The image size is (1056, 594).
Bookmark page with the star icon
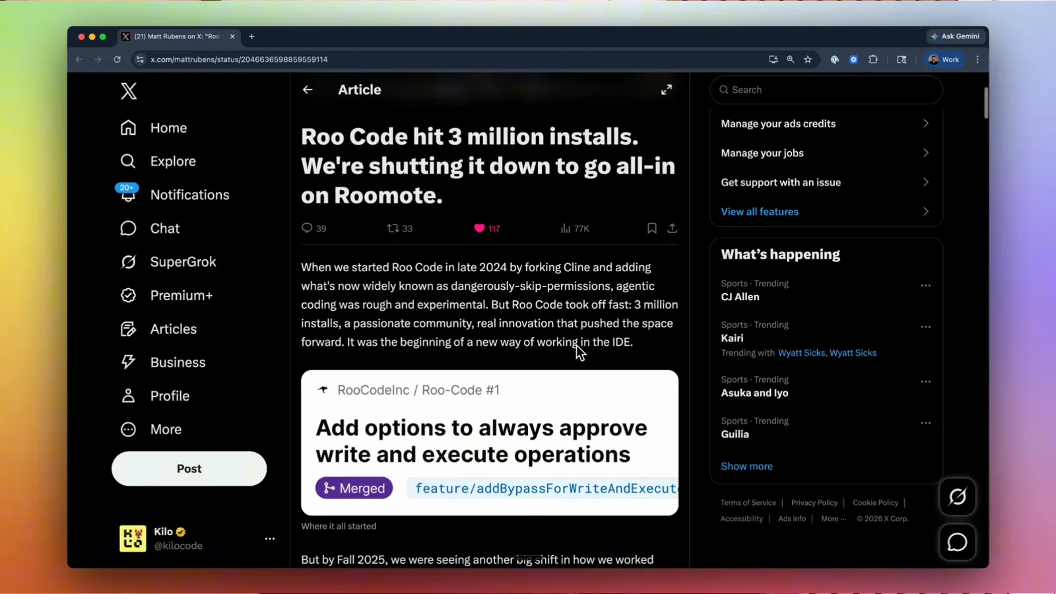808,59
